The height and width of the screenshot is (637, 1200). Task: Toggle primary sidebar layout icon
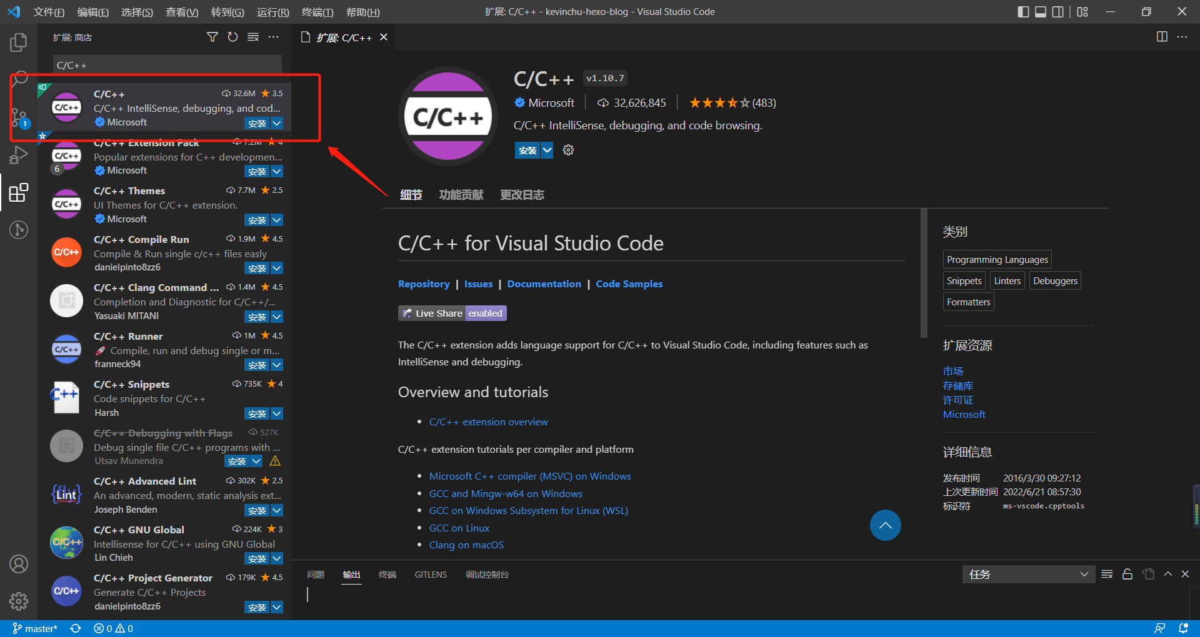pyautogui.click(x=1023, y=12)
